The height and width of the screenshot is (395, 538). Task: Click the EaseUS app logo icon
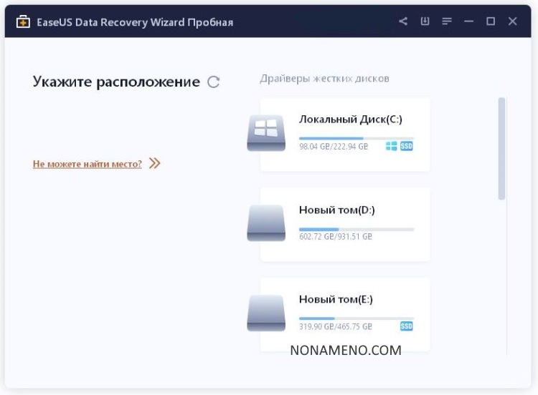24,22
